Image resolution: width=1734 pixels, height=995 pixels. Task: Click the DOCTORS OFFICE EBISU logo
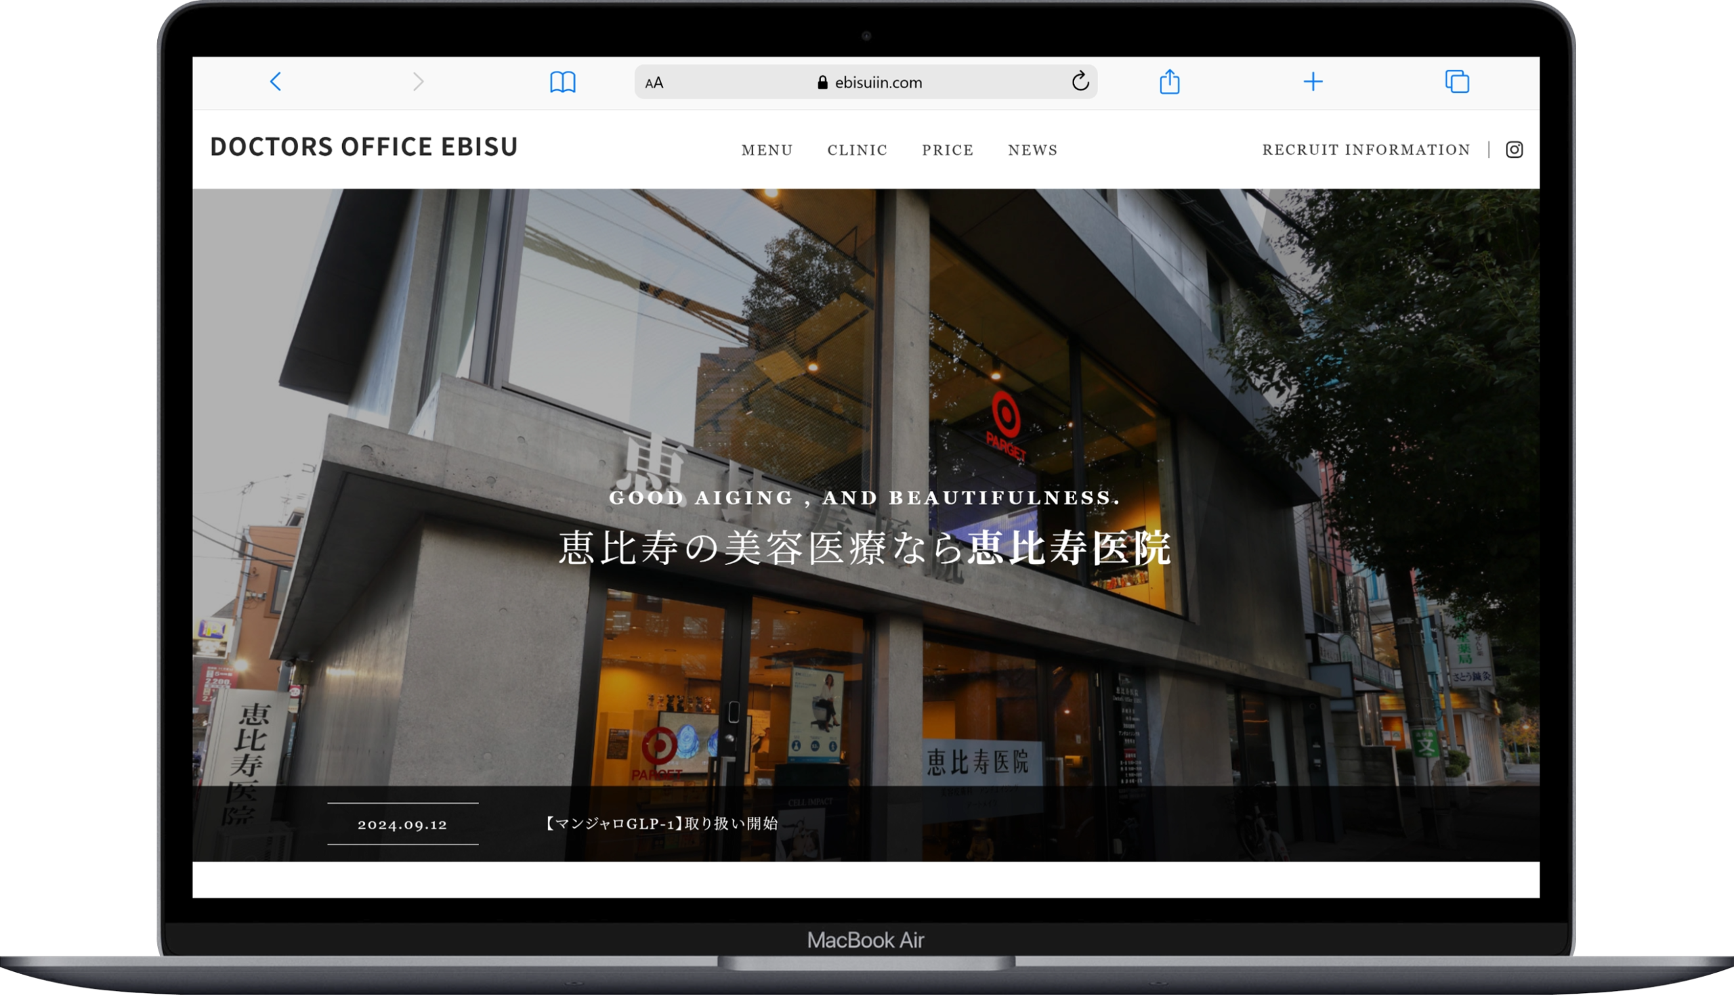(x=364, y=147)
